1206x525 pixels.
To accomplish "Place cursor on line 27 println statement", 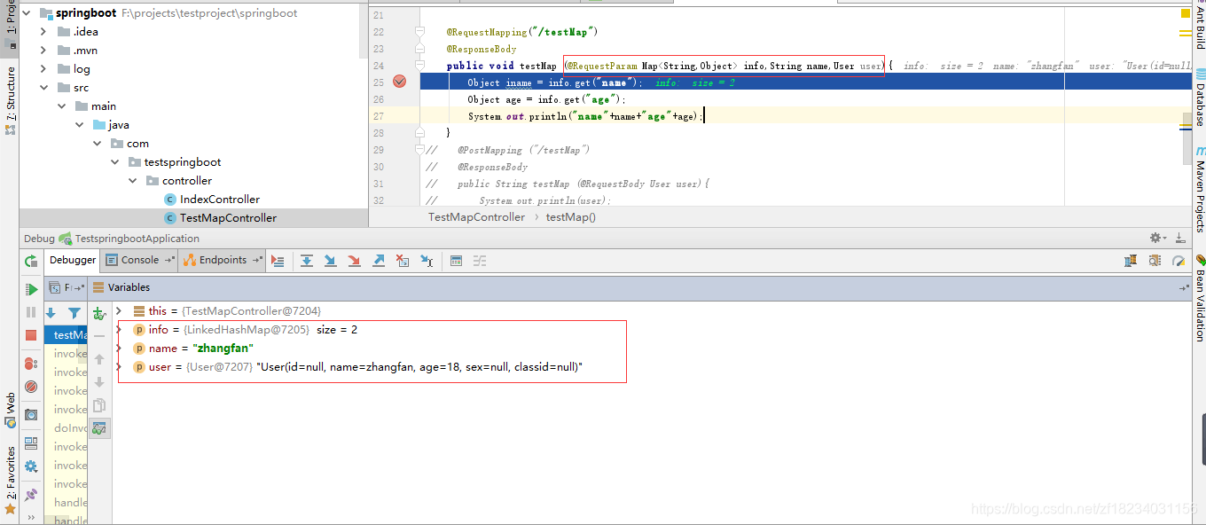I will [585, 116].
